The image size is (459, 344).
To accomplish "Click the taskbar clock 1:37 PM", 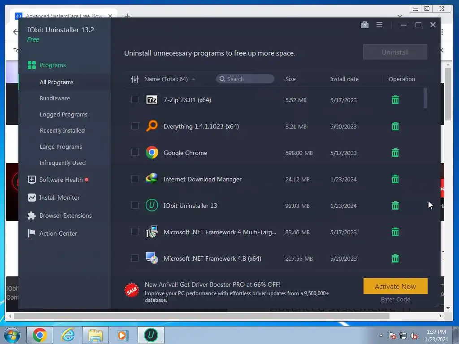I will [436, 332].
